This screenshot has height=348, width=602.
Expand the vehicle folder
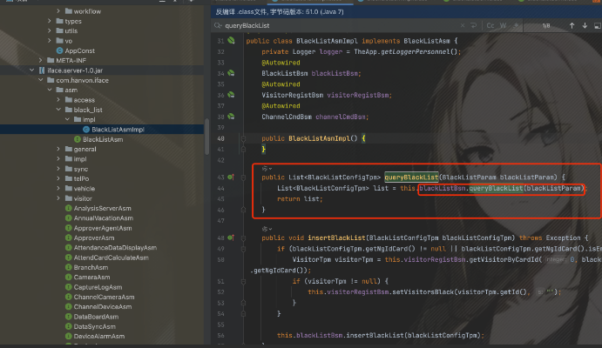click(58, 189)
